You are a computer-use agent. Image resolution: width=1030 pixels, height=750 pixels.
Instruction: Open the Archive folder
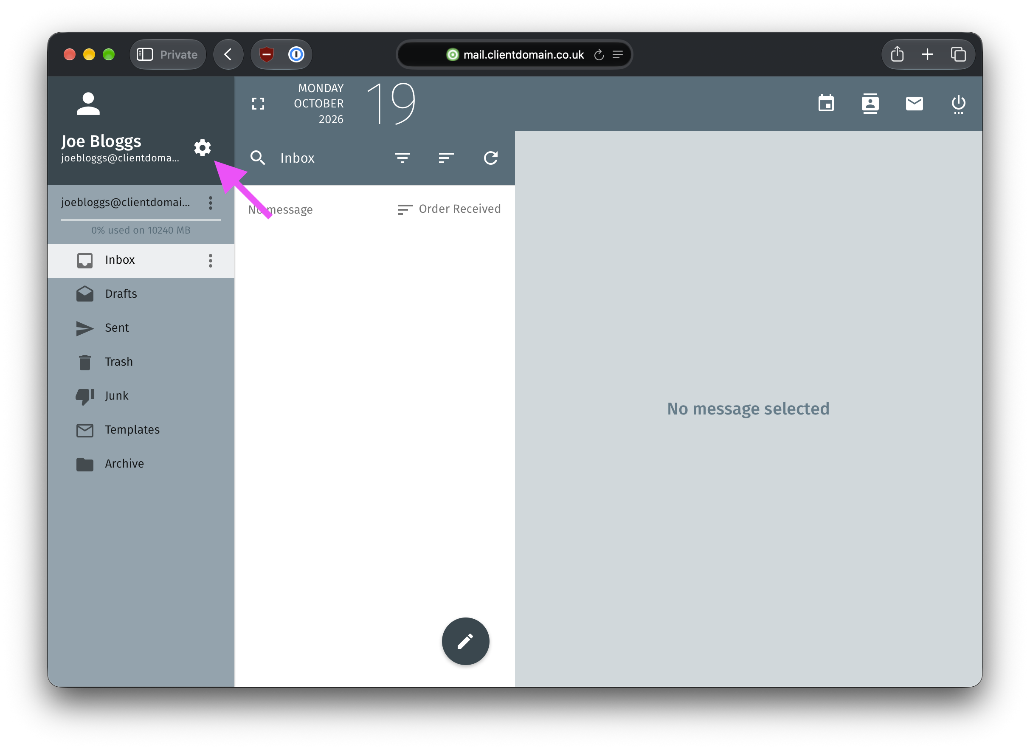[x=141, y=464]
